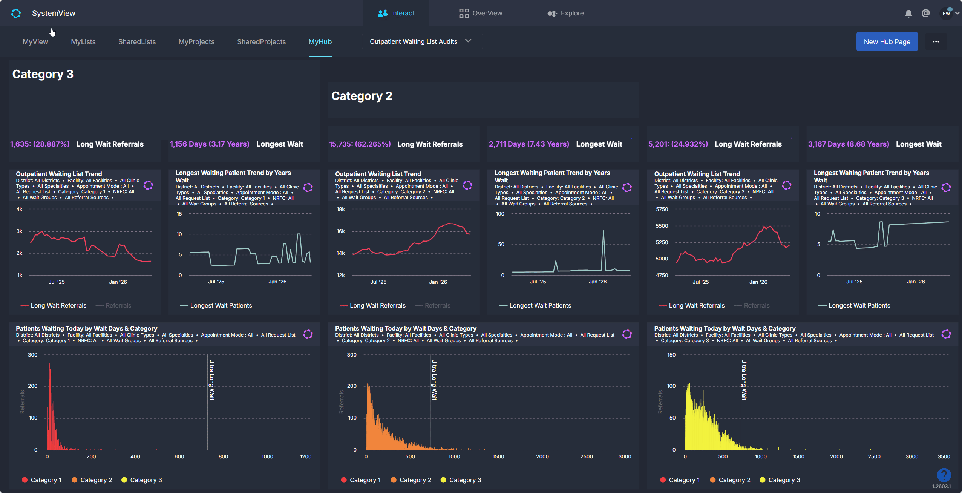The height and width of the screenshot is (493, 962).
Task: Open the three-dot more options menu
Action: 936,41
